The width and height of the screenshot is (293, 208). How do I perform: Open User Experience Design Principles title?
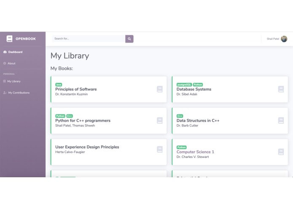pos(87,147)
